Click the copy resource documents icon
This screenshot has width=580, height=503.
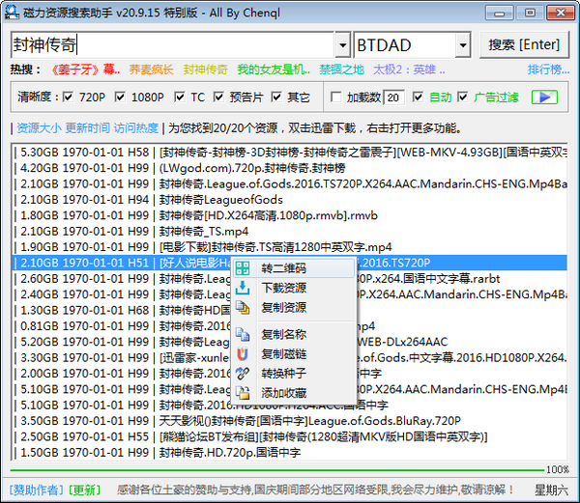pyautogui.click(x=243, y=307)
